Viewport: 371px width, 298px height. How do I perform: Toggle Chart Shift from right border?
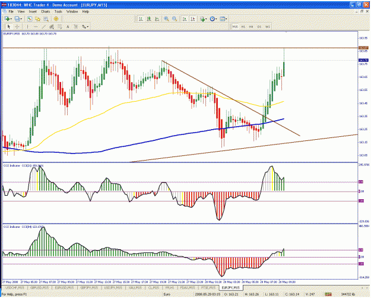pyautogui.click(x=193, y=19)
